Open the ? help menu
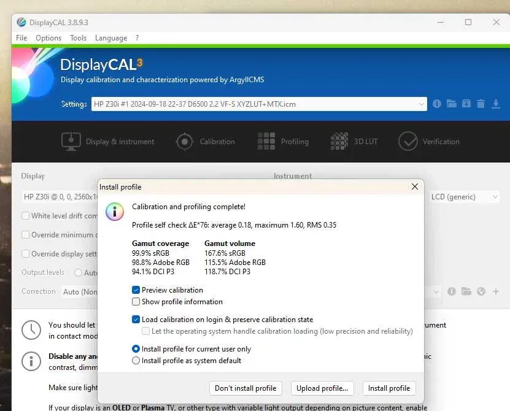The width and height of the screenshot is (510, 411). click(x=137, y=38)
